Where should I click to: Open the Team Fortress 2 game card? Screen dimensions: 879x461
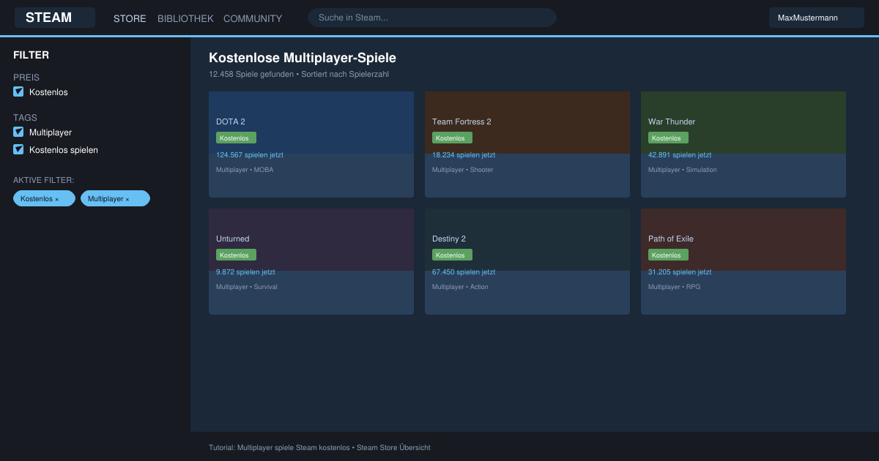pyautogui.click(x=527, y=144)
